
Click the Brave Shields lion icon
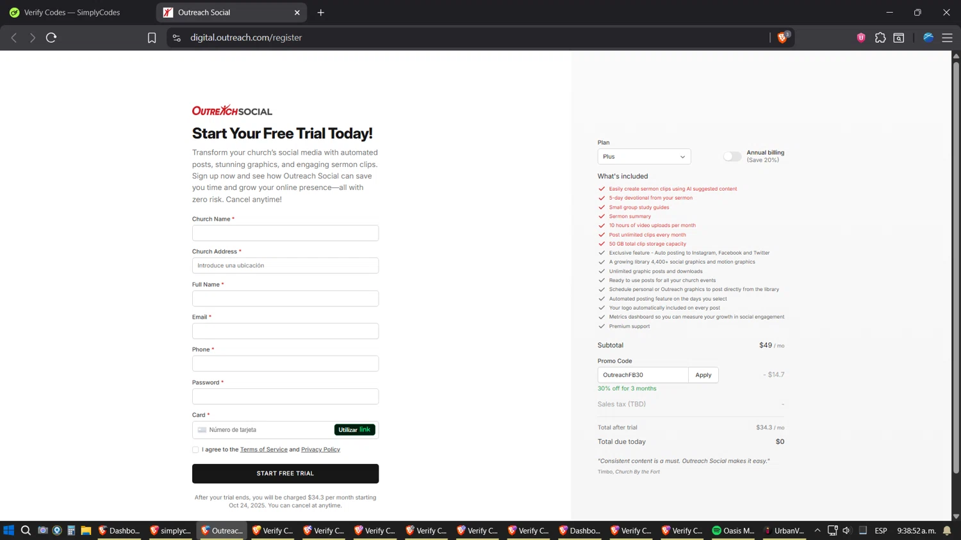782,38
